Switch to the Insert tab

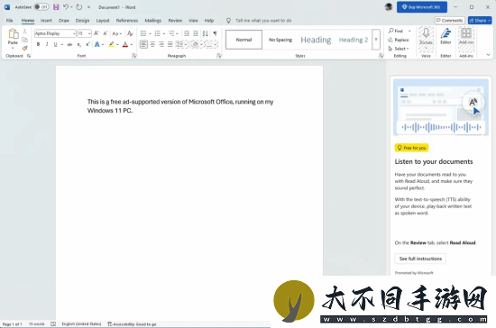click(x=46, y=21)
